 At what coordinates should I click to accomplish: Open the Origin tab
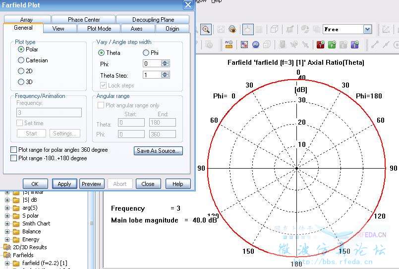click(x=172, y=29)
